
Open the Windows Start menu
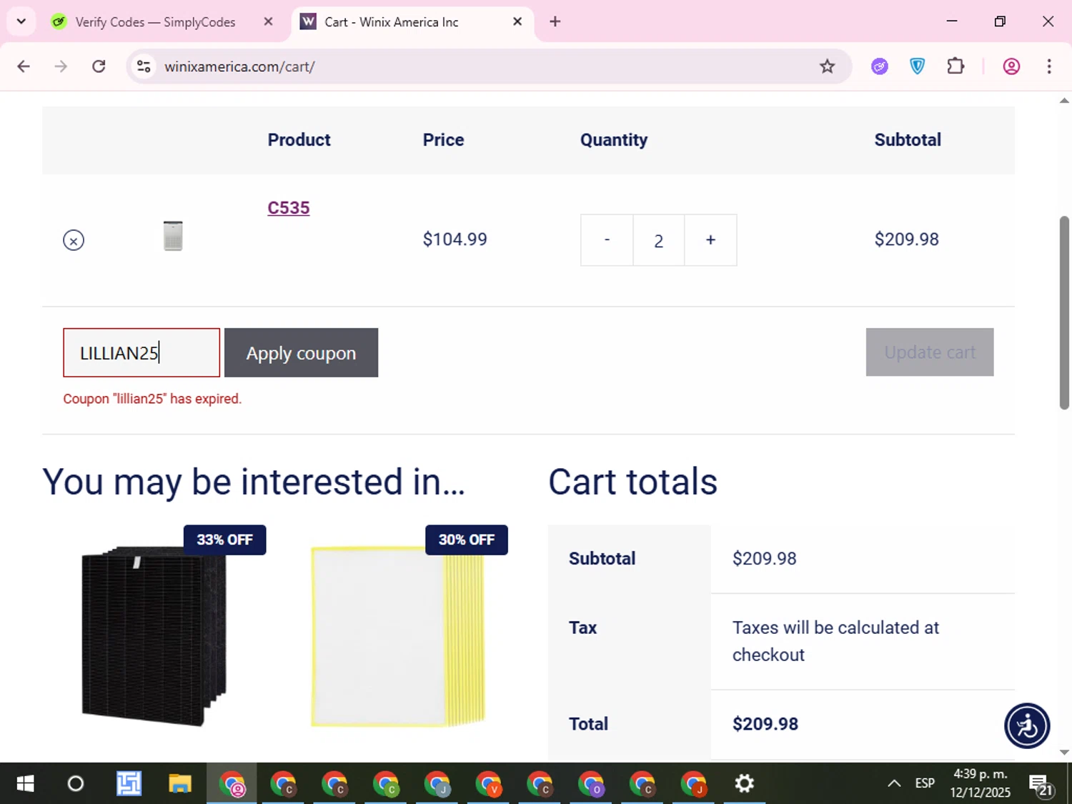pyautogui.click(x=25, y=784)
